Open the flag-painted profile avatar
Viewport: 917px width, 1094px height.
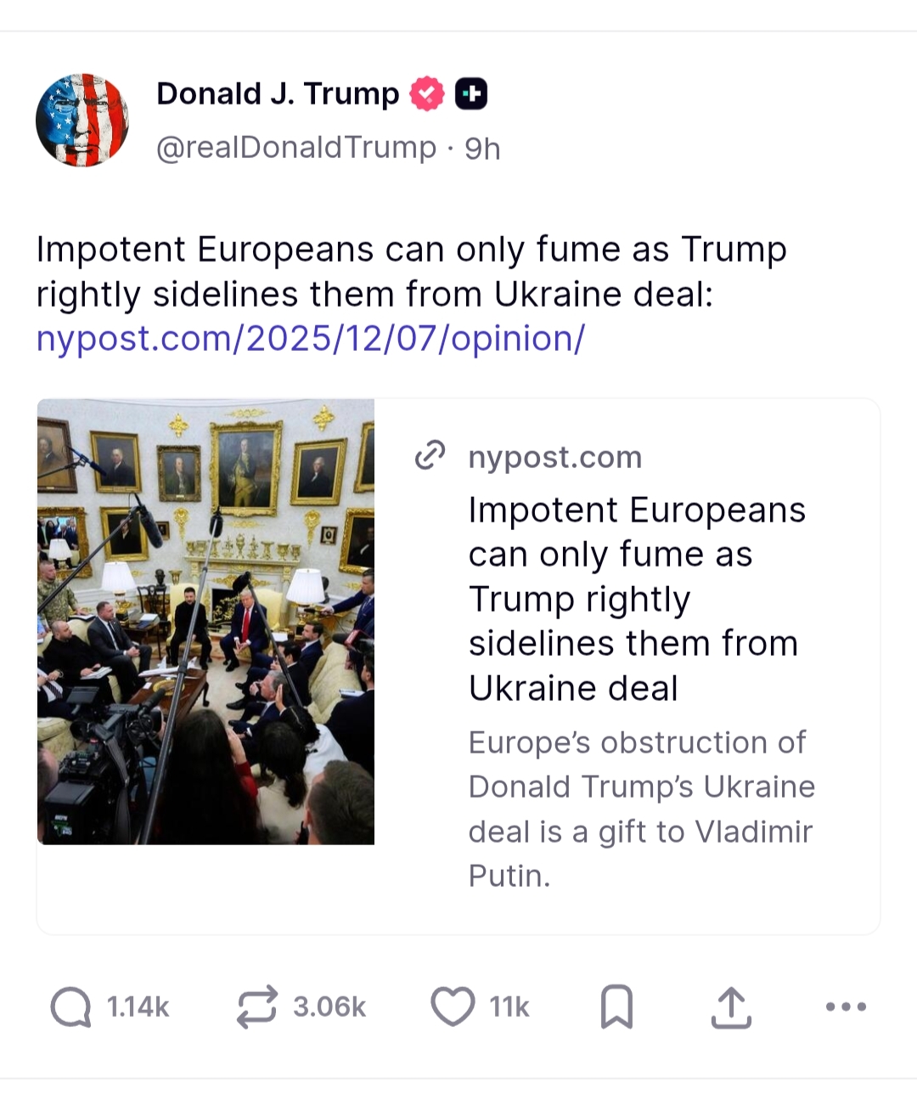click(82, 120)
